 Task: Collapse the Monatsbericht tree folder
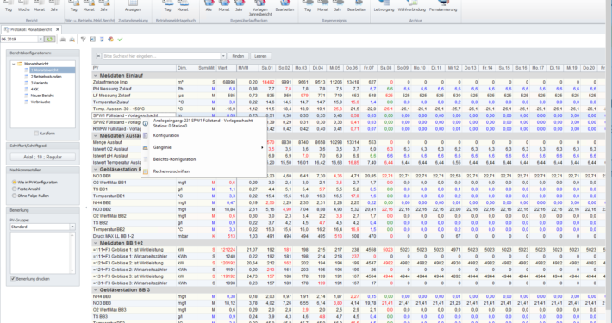click(x=14, y=64)
